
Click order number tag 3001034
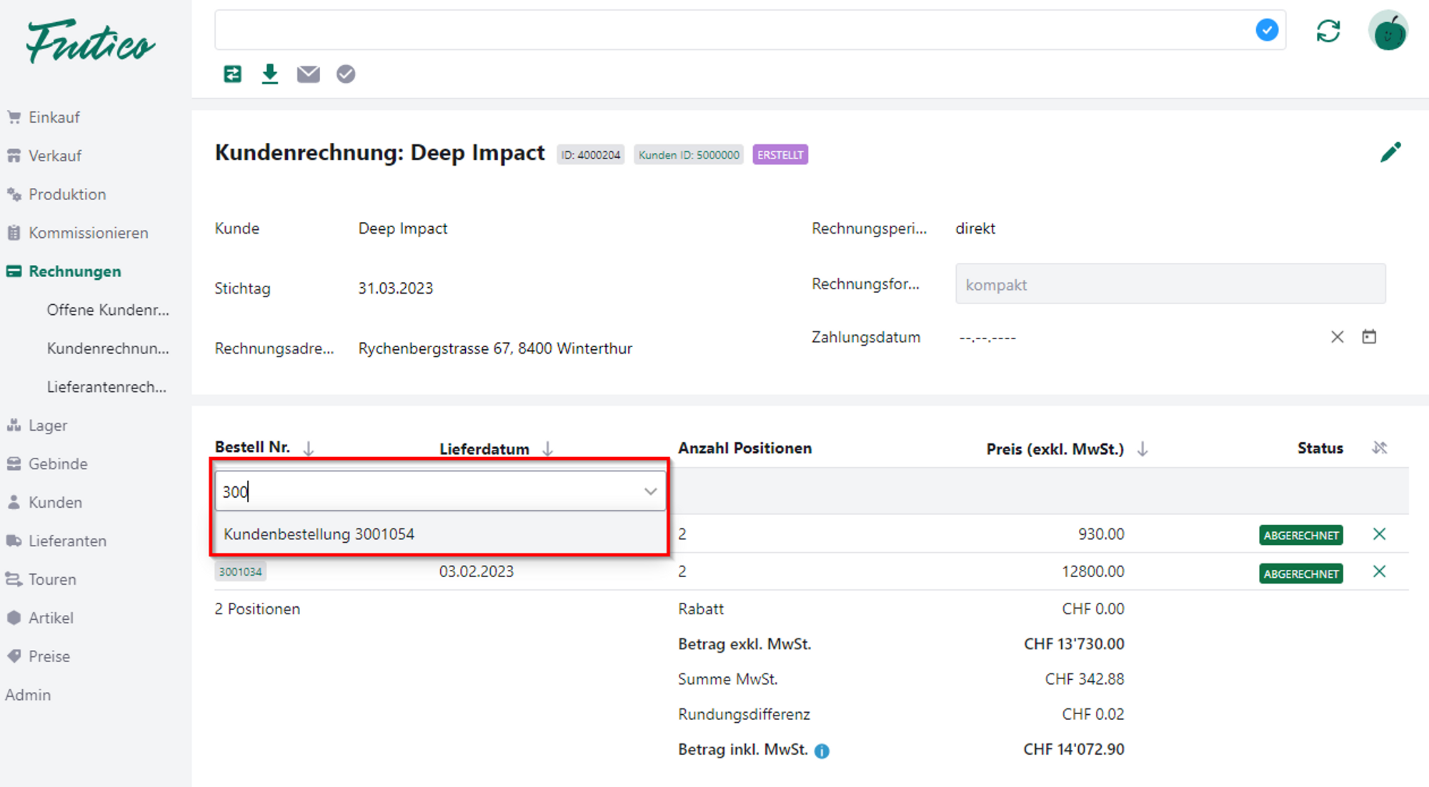(x=240, y=571)
